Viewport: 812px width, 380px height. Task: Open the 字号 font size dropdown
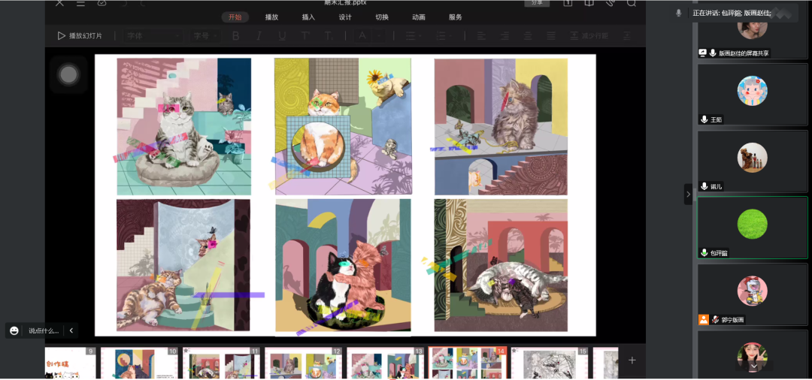pos(206,36)
